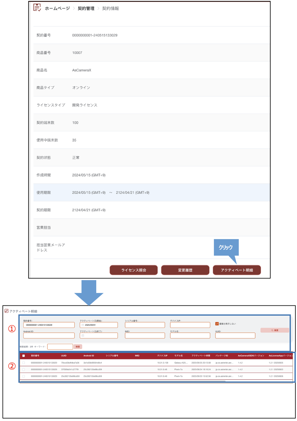Viewport: 297px width, 421px height.
Task: Click the small 検索 button beside keyword field
Action: [x=78, y=346]
